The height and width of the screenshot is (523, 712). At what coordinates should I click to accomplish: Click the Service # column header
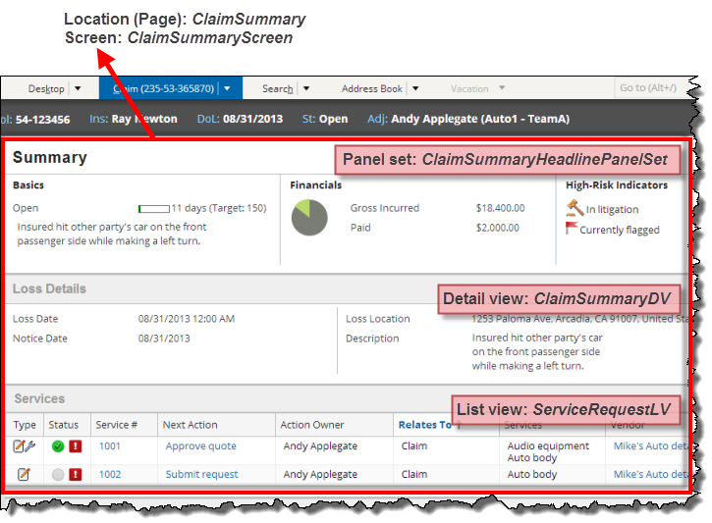click(116, 425)
